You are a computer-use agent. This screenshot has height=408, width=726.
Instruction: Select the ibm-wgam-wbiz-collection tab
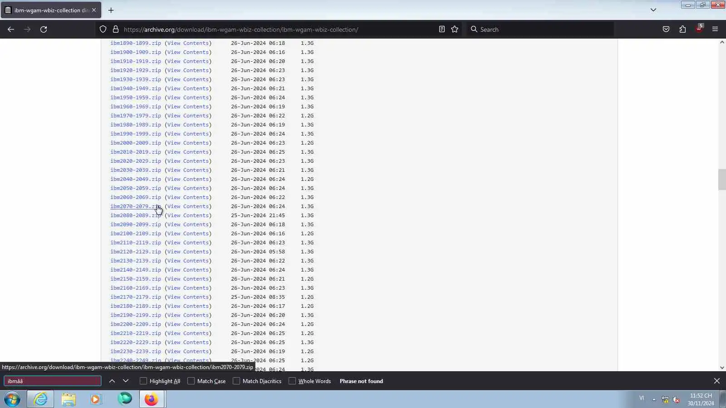coord(51,10)
